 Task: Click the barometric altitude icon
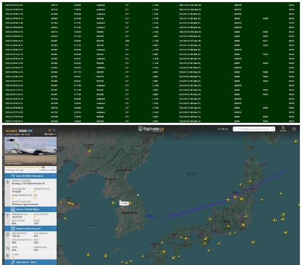[8, 215]
